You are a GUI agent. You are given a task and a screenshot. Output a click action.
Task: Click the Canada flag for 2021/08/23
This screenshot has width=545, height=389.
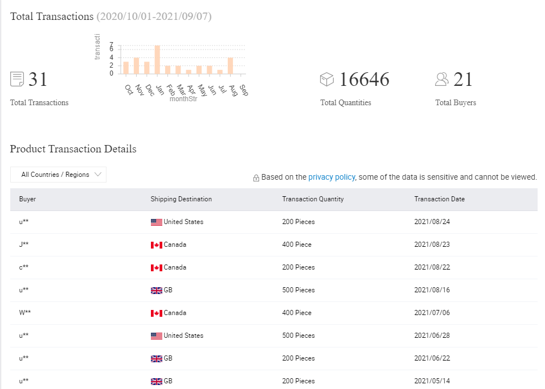157,245
